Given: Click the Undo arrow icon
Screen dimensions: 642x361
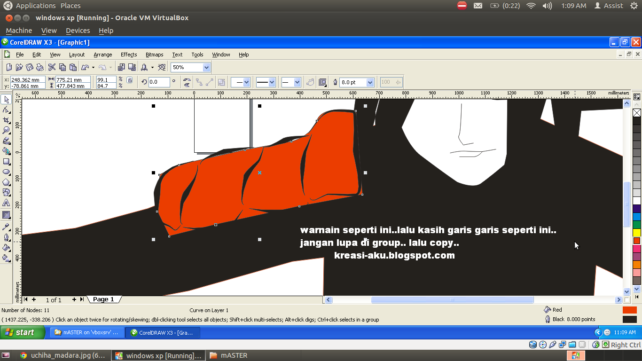Looking at the screenshot, I should point(85,67).
